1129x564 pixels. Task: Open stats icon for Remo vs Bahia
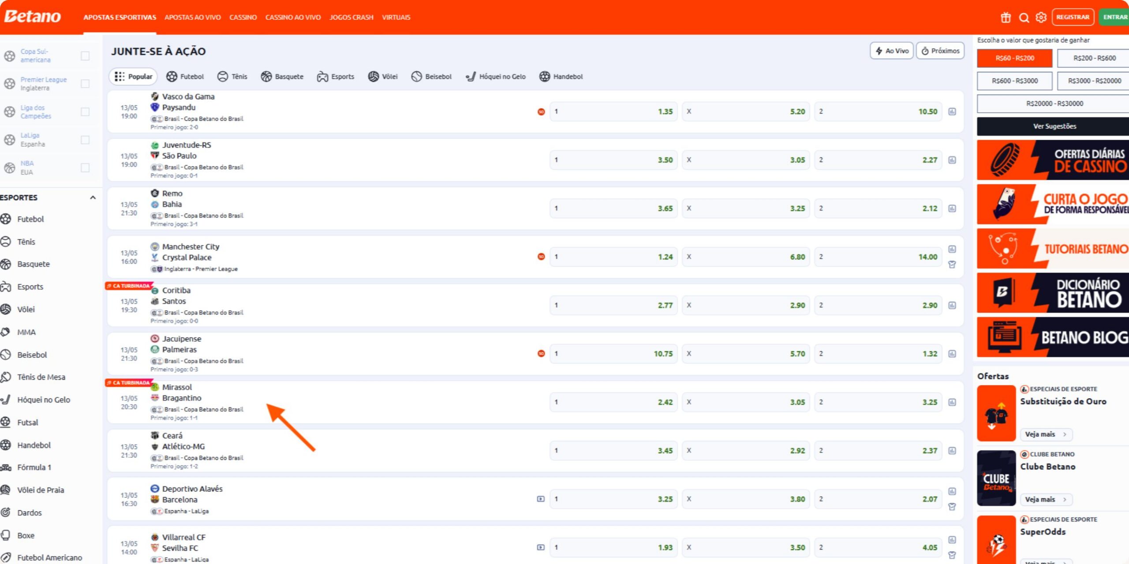[x=952, y=208]
